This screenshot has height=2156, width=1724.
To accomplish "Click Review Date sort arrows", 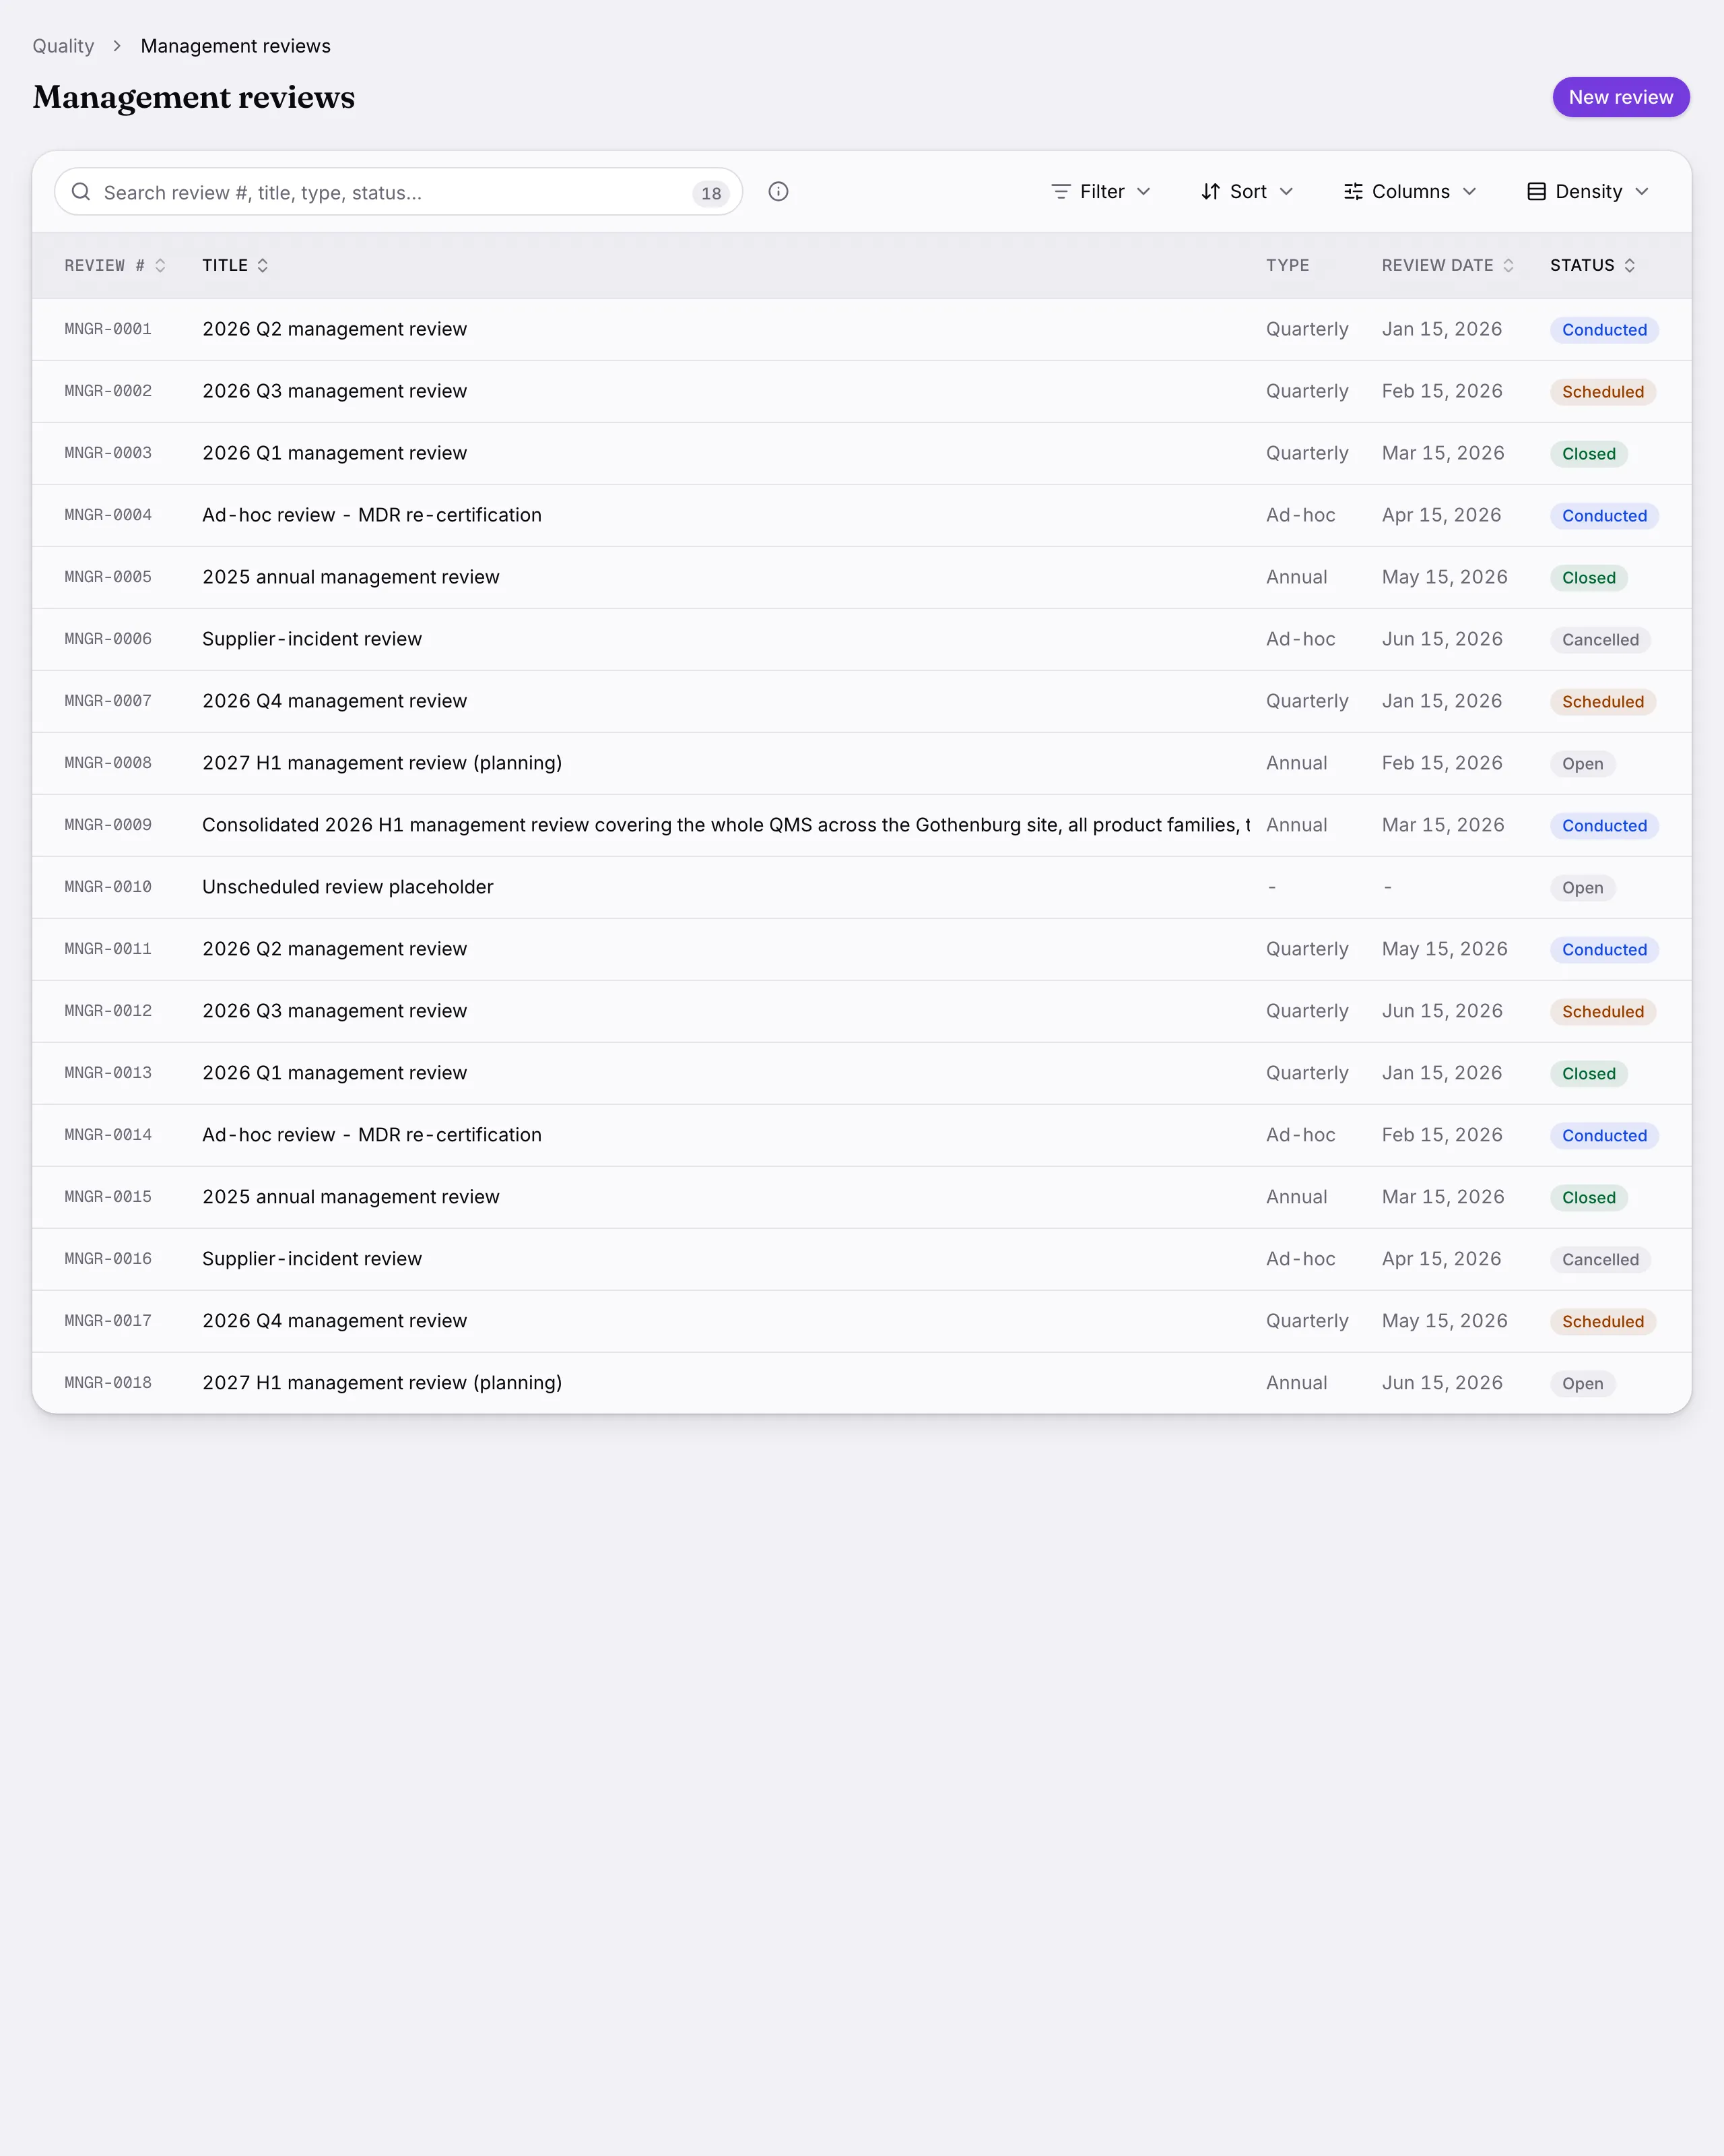I will point(1508,266).
